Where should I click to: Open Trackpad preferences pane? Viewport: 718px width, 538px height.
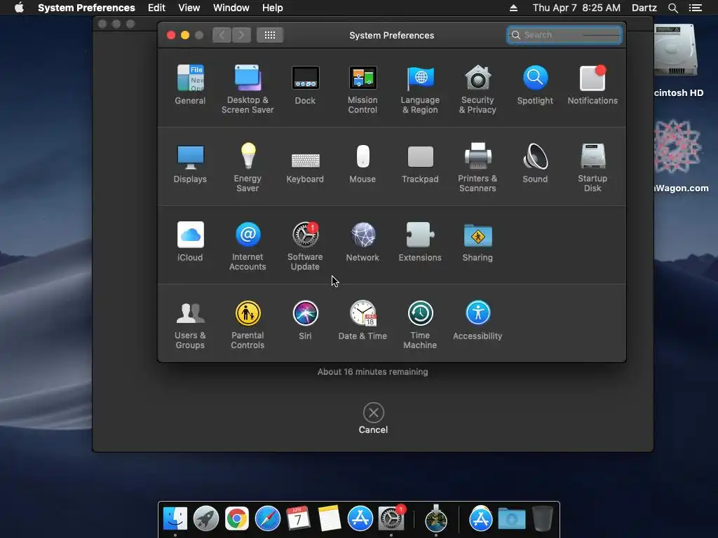(421, 163)
